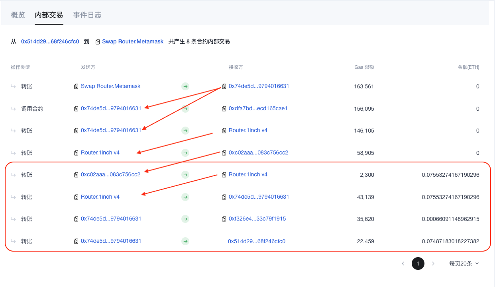Click green arrow icon in 22,459 gas row
This screenshot has height=287, width=495.
185,241
